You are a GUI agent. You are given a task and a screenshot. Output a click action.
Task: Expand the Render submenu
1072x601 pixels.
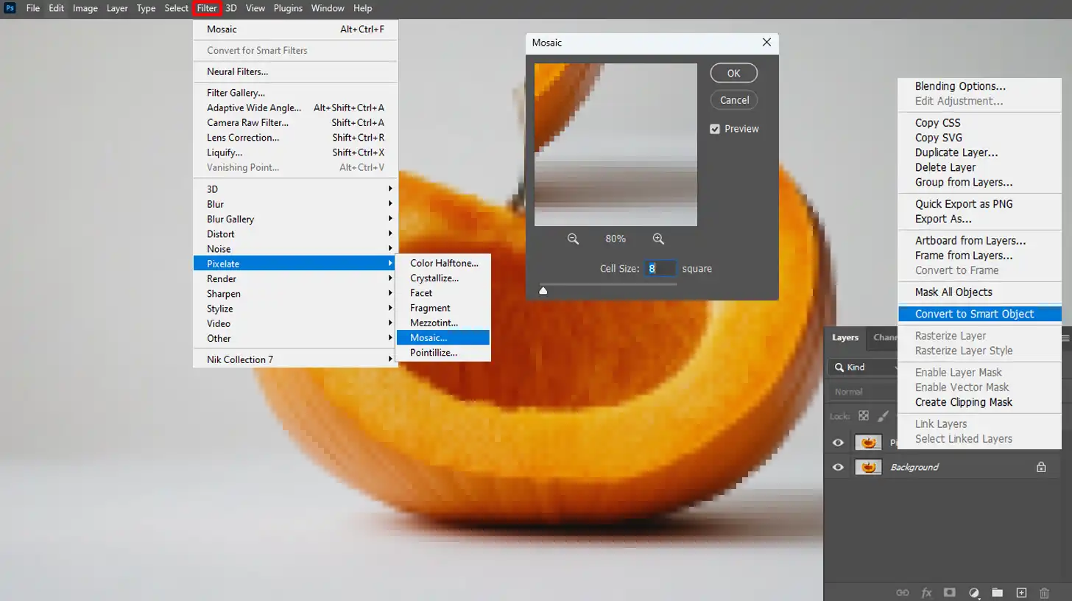(x=295, y=278)
